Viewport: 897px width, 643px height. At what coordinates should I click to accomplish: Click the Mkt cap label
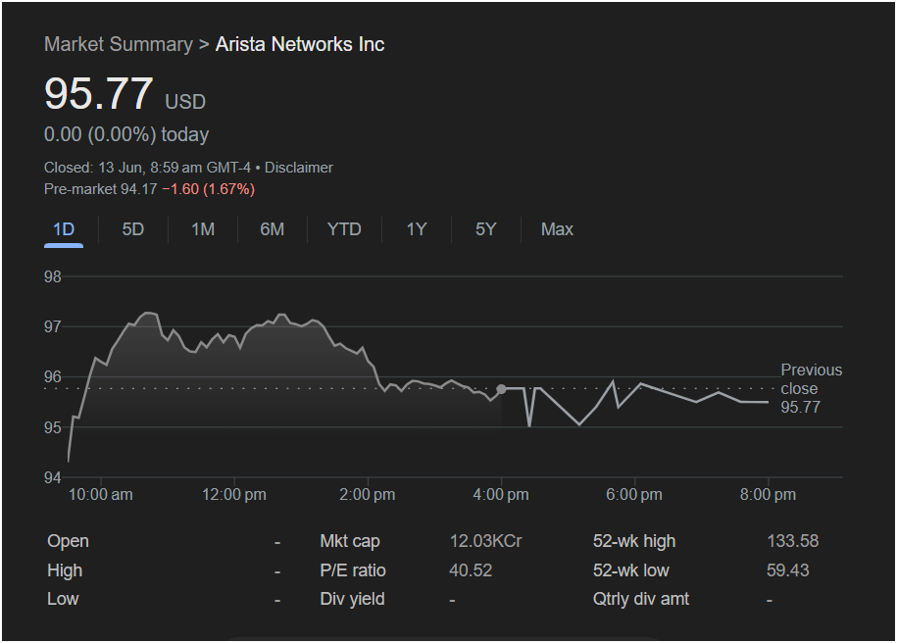pyautogui.click(x=350, y=541)
